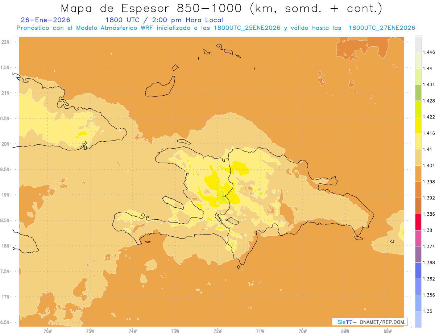Click the legend value 1.368
The width and height of the screenshot is (435, 336).
[429, 262]
